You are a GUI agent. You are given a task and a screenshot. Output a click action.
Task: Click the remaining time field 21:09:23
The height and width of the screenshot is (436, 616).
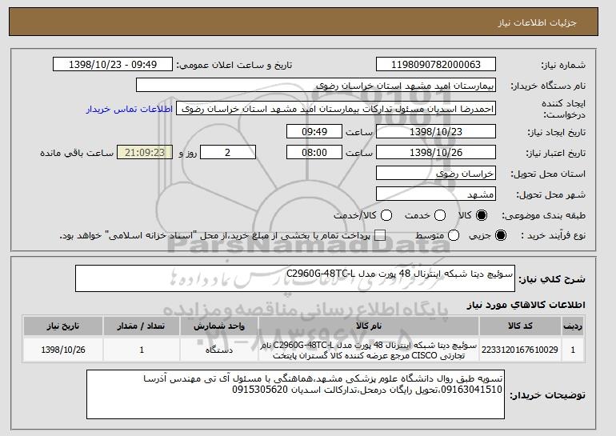click(145, 153)
